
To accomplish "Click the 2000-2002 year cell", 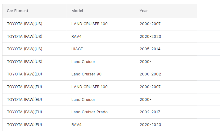I will [x=150, y=74].
